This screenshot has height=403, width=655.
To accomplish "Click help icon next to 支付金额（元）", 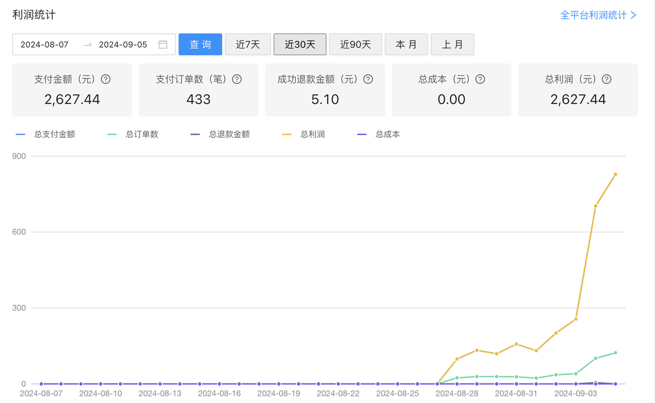I will click(x=105, y=79).
